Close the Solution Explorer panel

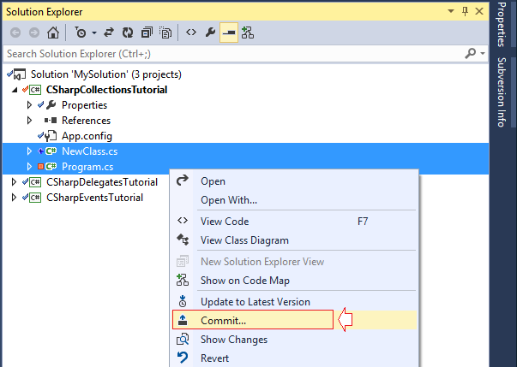(479, 11)
